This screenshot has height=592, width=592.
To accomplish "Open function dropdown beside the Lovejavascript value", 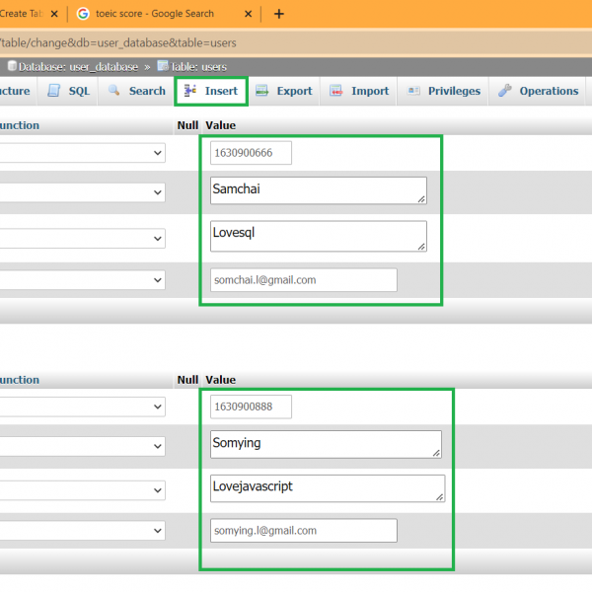I will (158, 491).
